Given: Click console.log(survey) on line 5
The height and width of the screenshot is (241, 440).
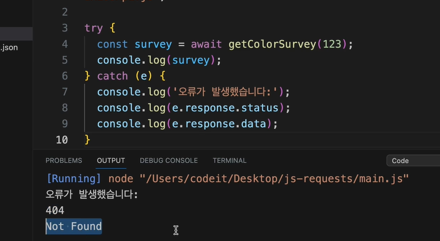Looking at the screenshot, I should [x=159, y=60].
